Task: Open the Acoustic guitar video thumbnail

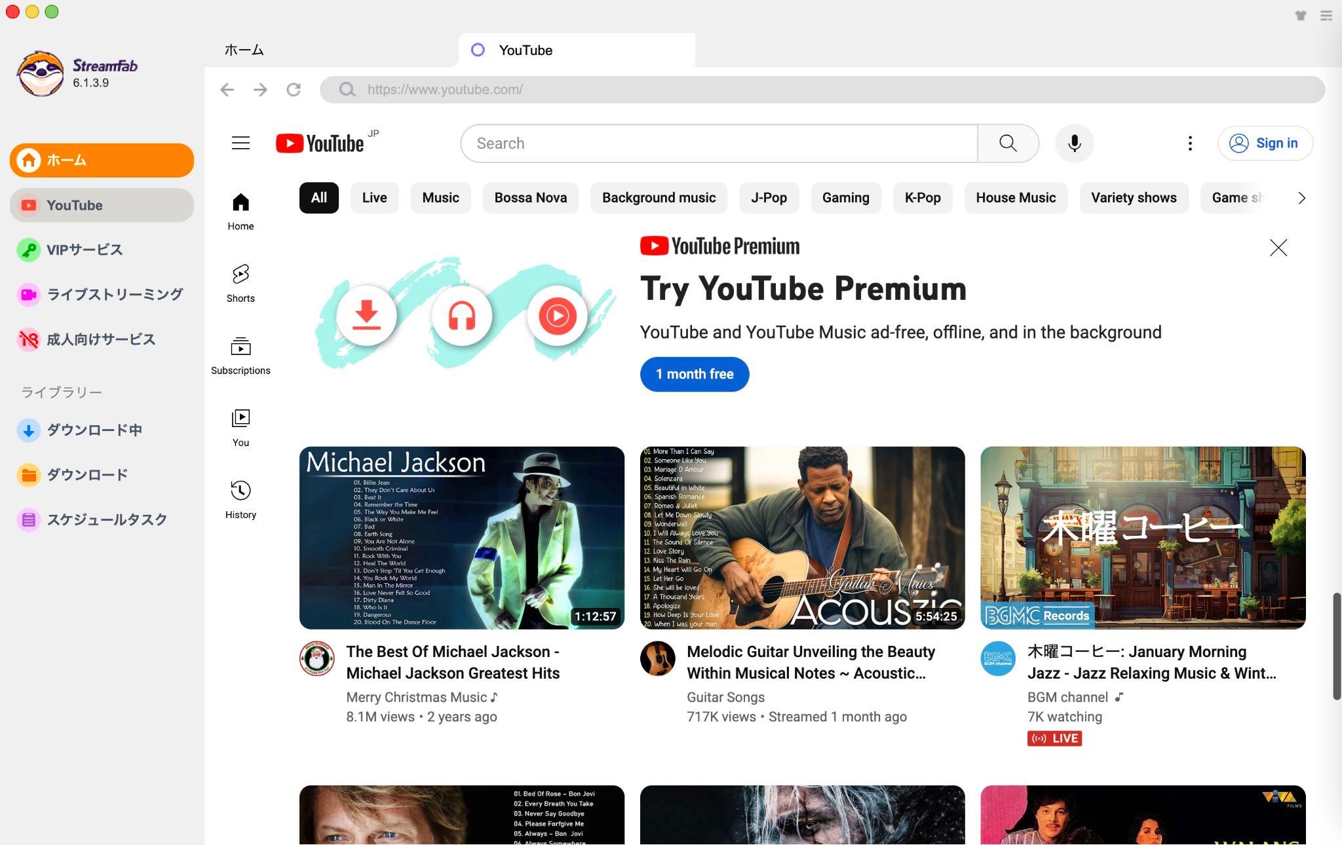Action: tap(802, 538)
